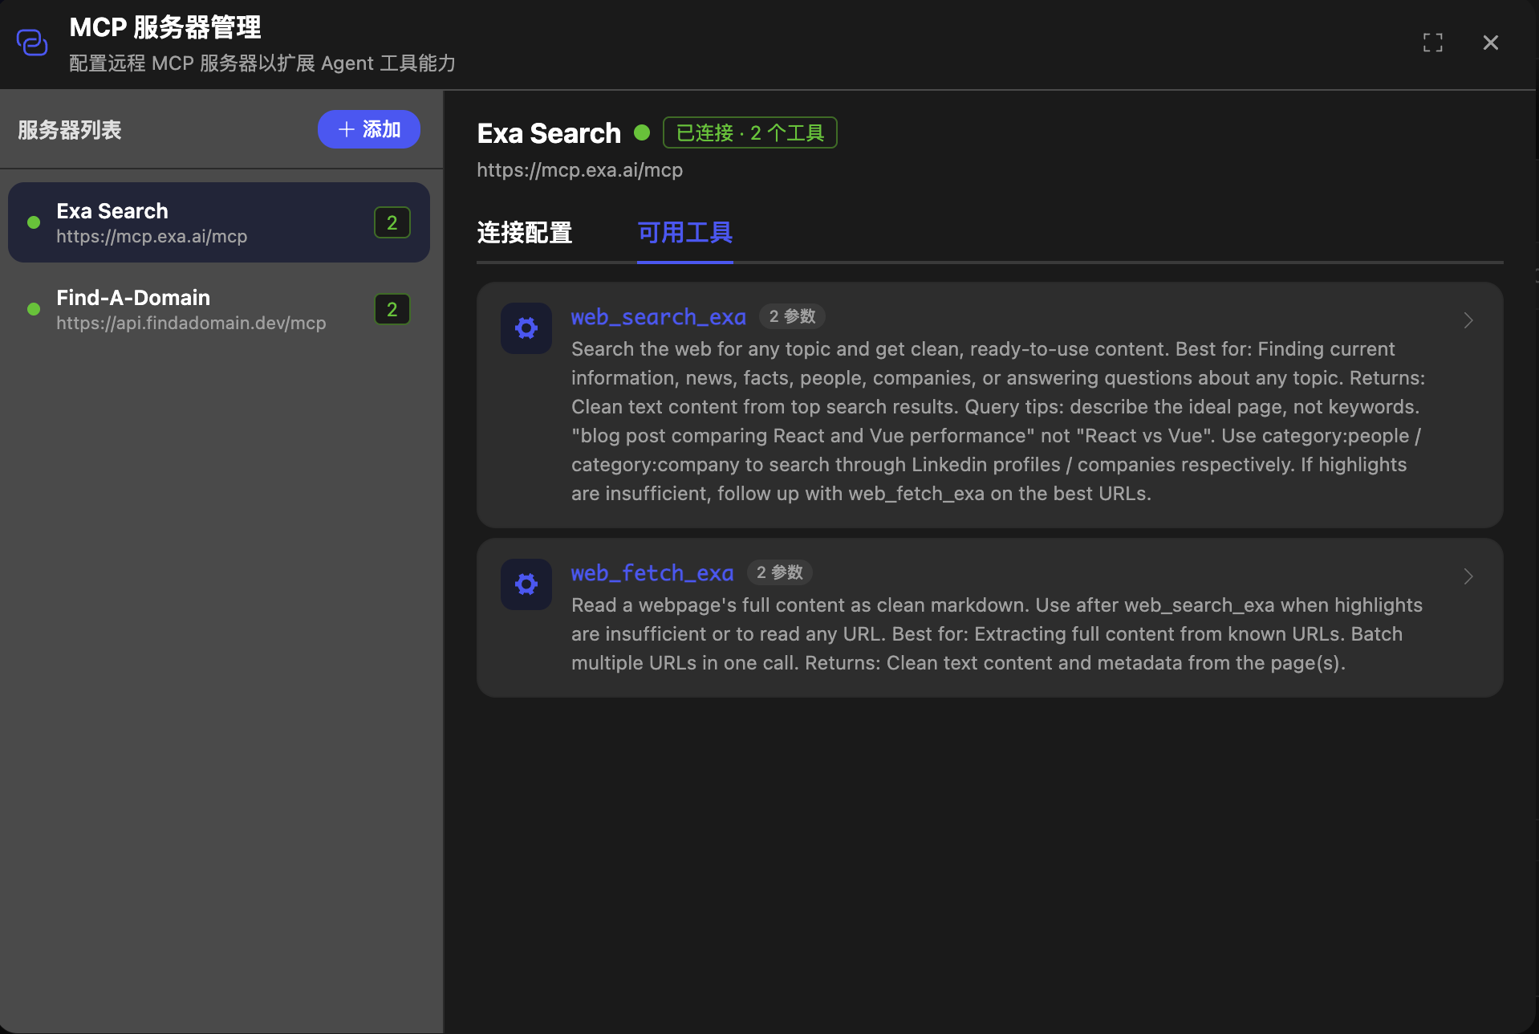Click the tool count badge on Find-A-Domain item
1539x1034 pixels.
click(x=392, y=309)
